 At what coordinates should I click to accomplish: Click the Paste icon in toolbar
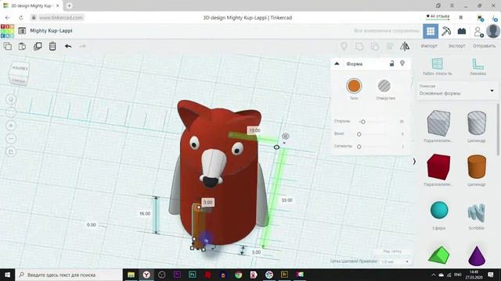pos(22,46)
